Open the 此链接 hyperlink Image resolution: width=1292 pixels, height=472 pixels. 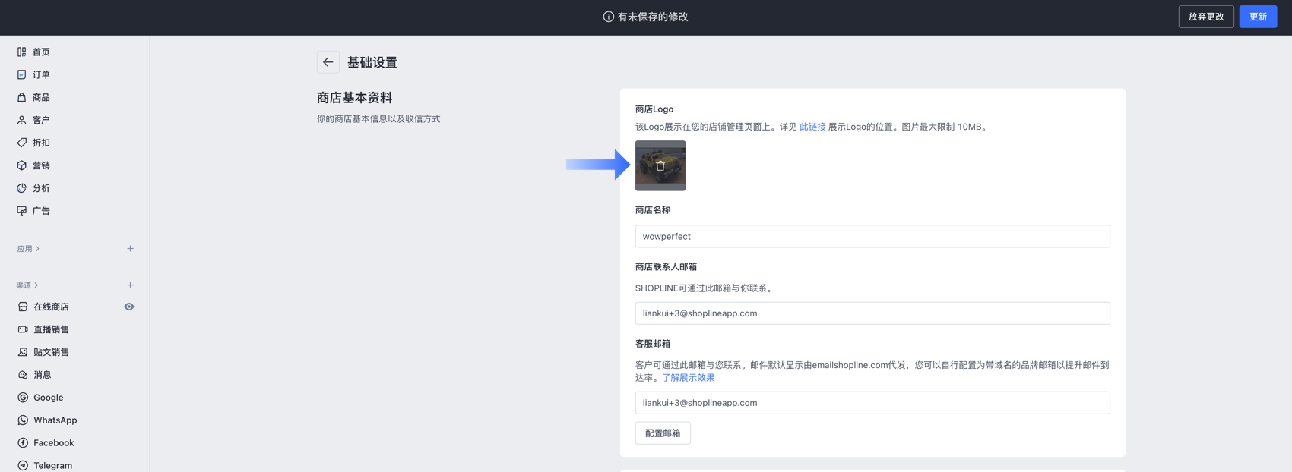[x=812, y=127]
